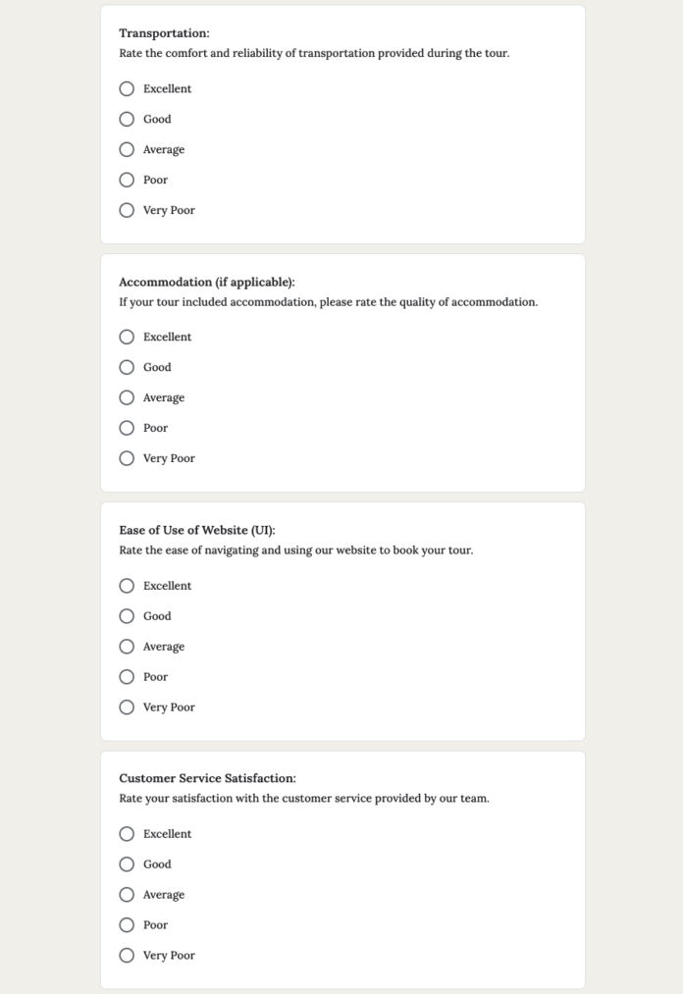This screenshot has height=994, width=683.
Task: Rate Accommodation as Good
Action: tap(127, 367)
